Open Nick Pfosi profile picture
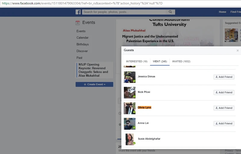 [130, 93]
